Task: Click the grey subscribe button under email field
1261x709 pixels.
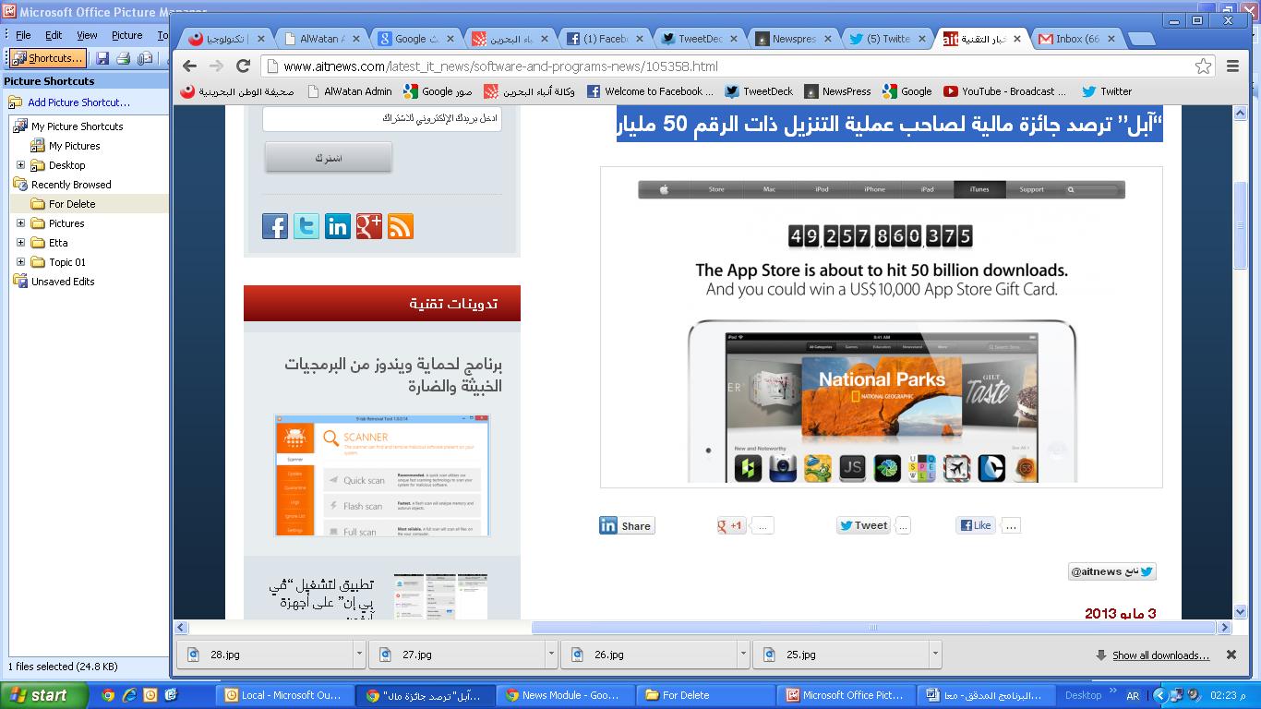Action: point(329,158)
